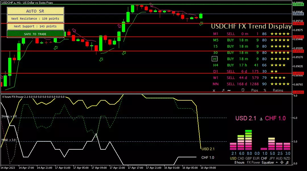307x171 pixels.
Task: Click the crosshair icon beside Equalizer
Action: [282, 162]
